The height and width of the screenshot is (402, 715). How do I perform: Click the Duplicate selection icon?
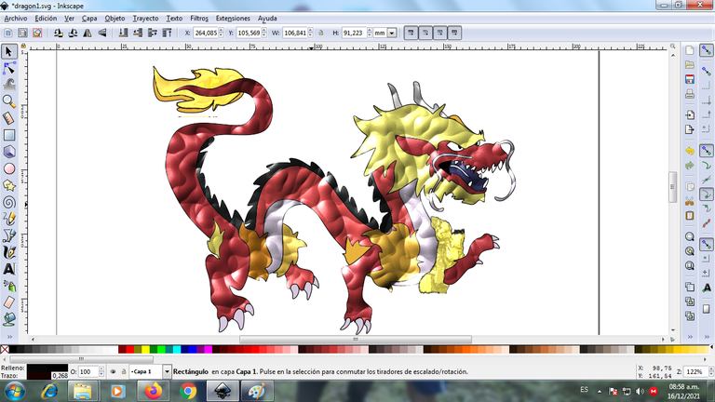(x=690, y=288)
